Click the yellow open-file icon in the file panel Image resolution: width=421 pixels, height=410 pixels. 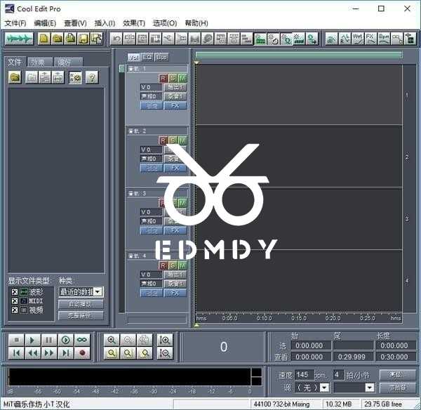[15, 78]
